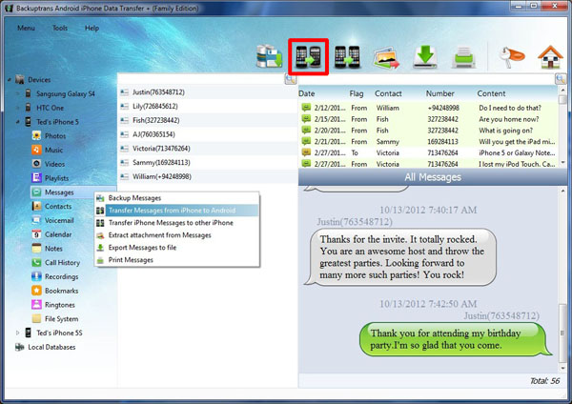This screenshot has width=572, height=404.
Task: Click the Print messages printer toolbar icon
Action: 464,57
